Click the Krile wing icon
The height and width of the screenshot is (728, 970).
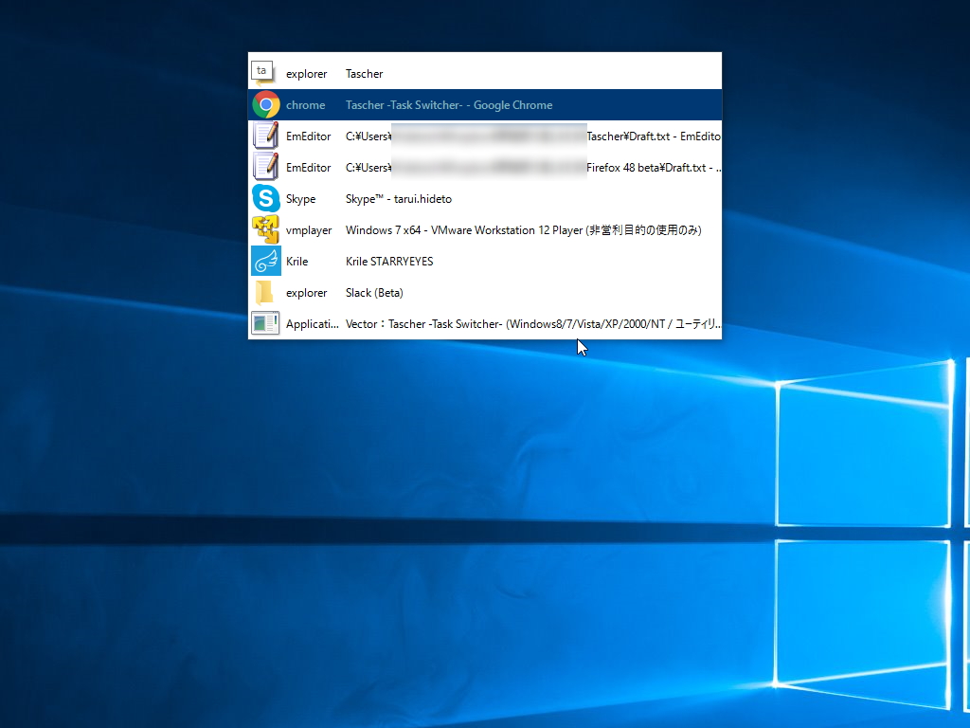(266, 261)
